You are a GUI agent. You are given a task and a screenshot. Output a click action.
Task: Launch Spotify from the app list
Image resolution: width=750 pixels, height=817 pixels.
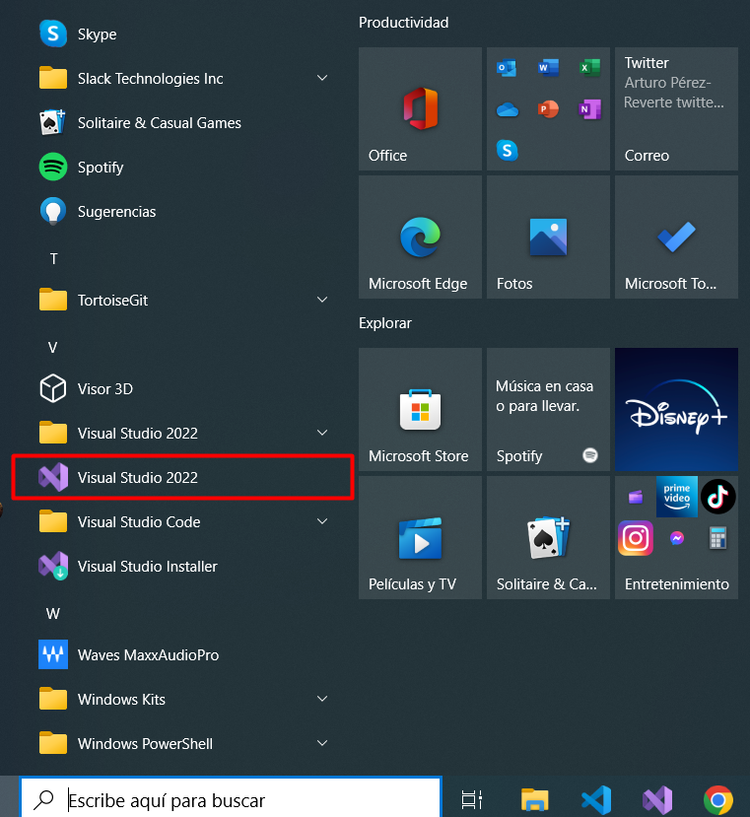click(100, 168)
